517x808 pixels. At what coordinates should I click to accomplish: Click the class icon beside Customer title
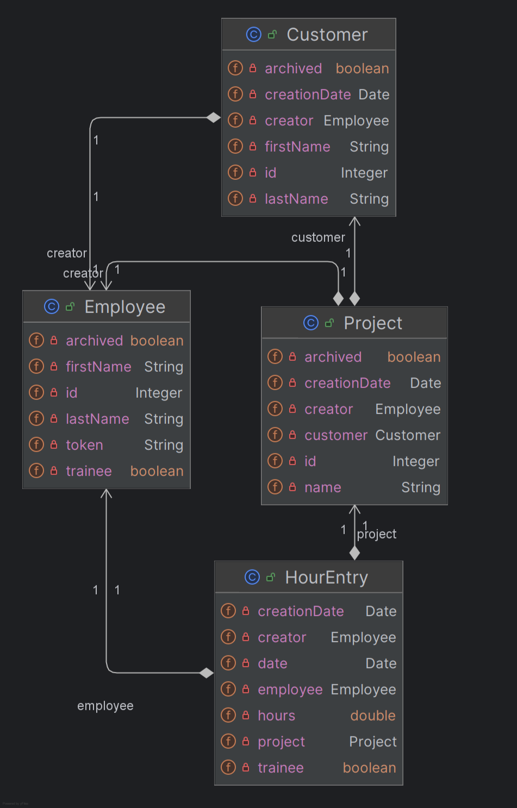(253, 35)
